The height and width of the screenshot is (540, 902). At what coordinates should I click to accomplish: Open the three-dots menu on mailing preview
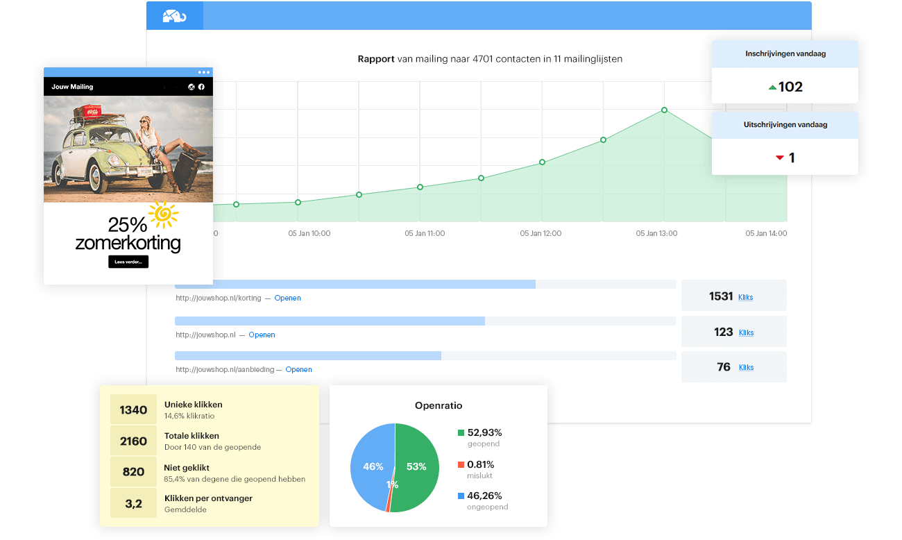click(203, 72)
